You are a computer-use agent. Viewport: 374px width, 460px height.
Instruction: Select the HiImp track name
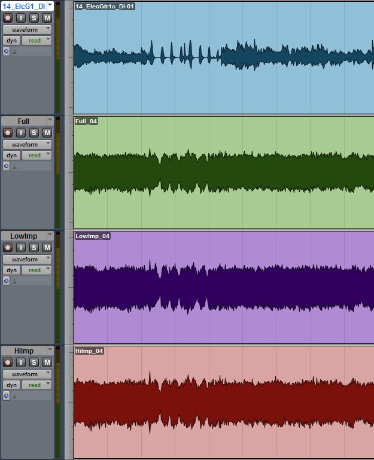coord(23,351)
